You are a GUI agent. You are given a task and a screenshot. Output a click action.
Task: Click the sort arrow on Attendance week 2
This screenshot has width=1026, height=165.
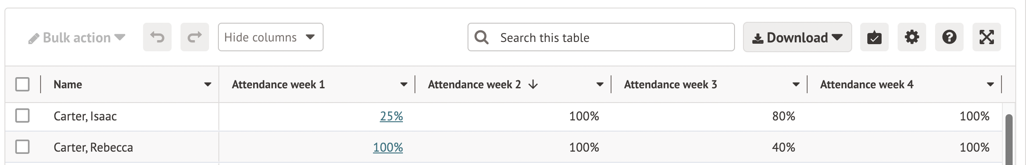pos(533,84)
